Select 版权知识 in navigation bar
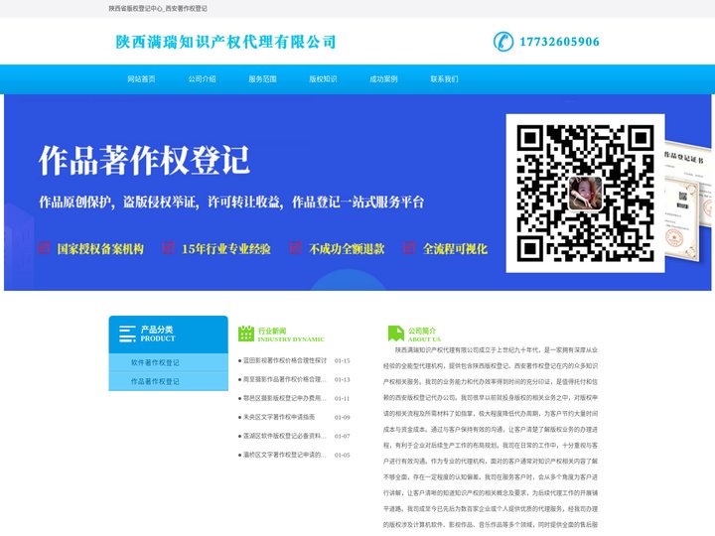This screenshot has height=536, width=715. tap(323, 78)
